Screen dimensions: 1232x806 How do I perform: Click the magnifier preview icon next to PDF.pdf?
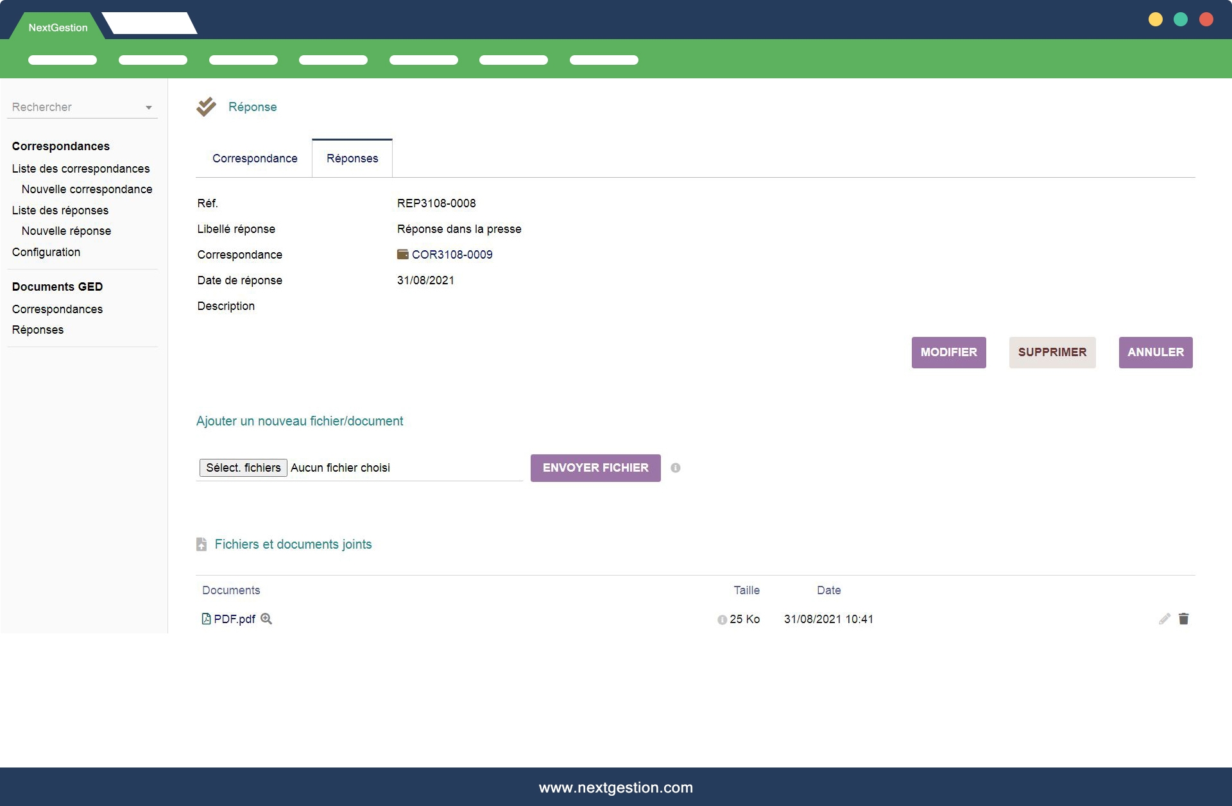[266, 619]
